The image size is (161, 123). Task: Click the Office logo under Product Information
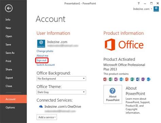point(124,45)
